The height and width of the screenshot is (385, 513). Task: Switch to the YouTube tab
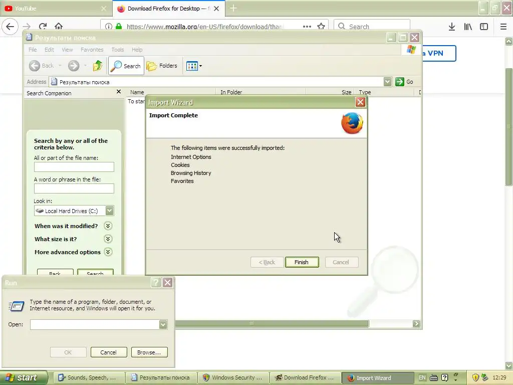click(x=55, y=9)
